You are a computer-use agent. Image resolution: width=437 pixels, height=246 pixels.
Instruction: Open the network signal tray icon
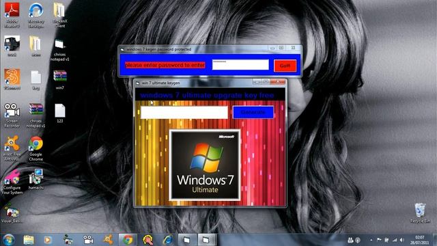point(395,240)
